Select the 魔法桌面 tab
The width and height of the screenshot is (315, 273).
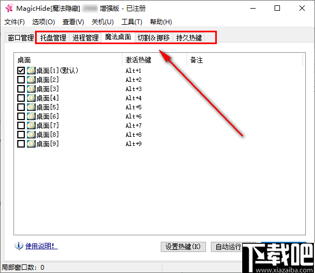pyautogui.click(x=118, y=37)
